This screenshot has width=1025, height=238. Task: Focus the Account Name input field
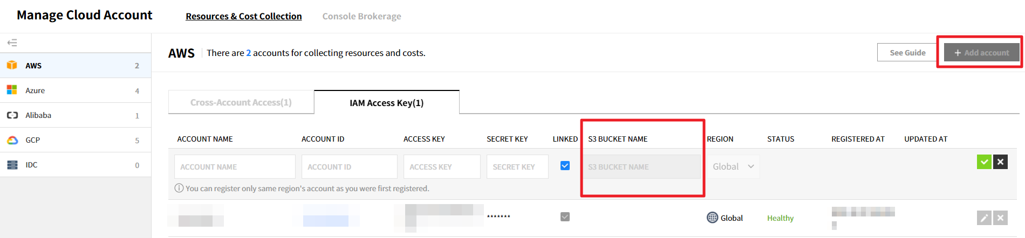point(235,167)
